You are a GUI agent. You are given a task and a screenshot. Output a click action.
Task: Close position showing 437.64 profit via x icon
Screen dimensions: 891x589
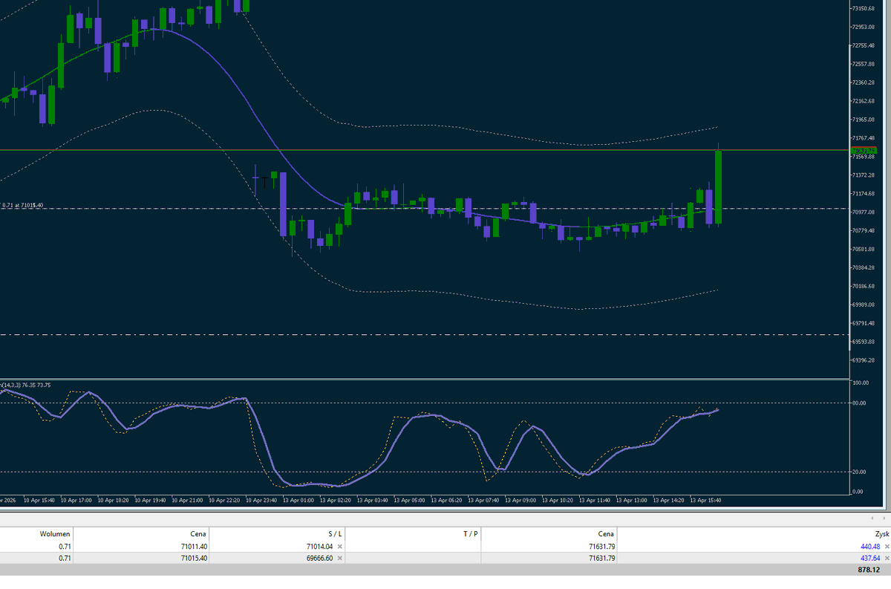point(885,558)
